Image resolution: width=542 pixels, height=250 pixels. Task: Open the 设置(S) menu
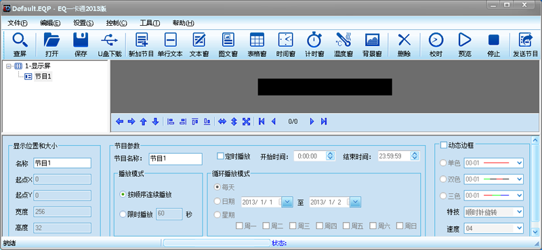tap(83, 23)
